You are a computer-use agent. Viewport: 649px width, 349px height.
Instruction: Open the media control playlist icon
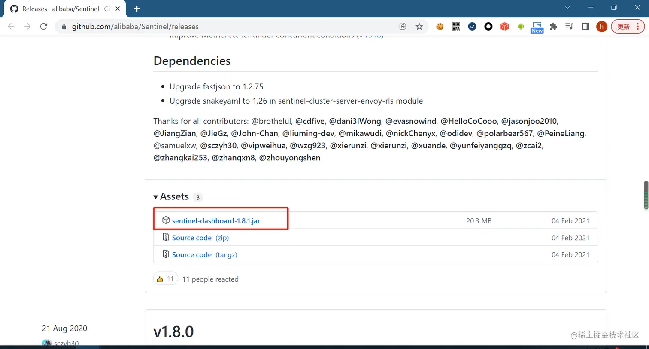point(569,27)
